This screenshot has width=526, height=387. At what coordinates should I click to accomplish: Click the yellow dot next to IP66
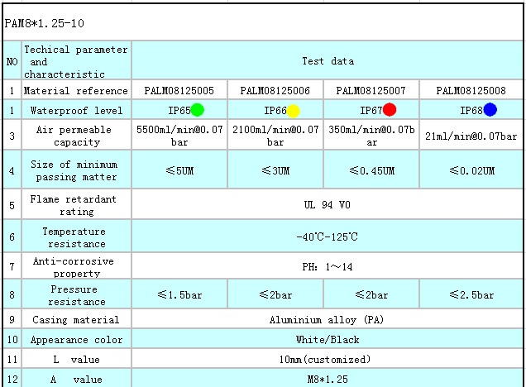(x=294, y=111)
